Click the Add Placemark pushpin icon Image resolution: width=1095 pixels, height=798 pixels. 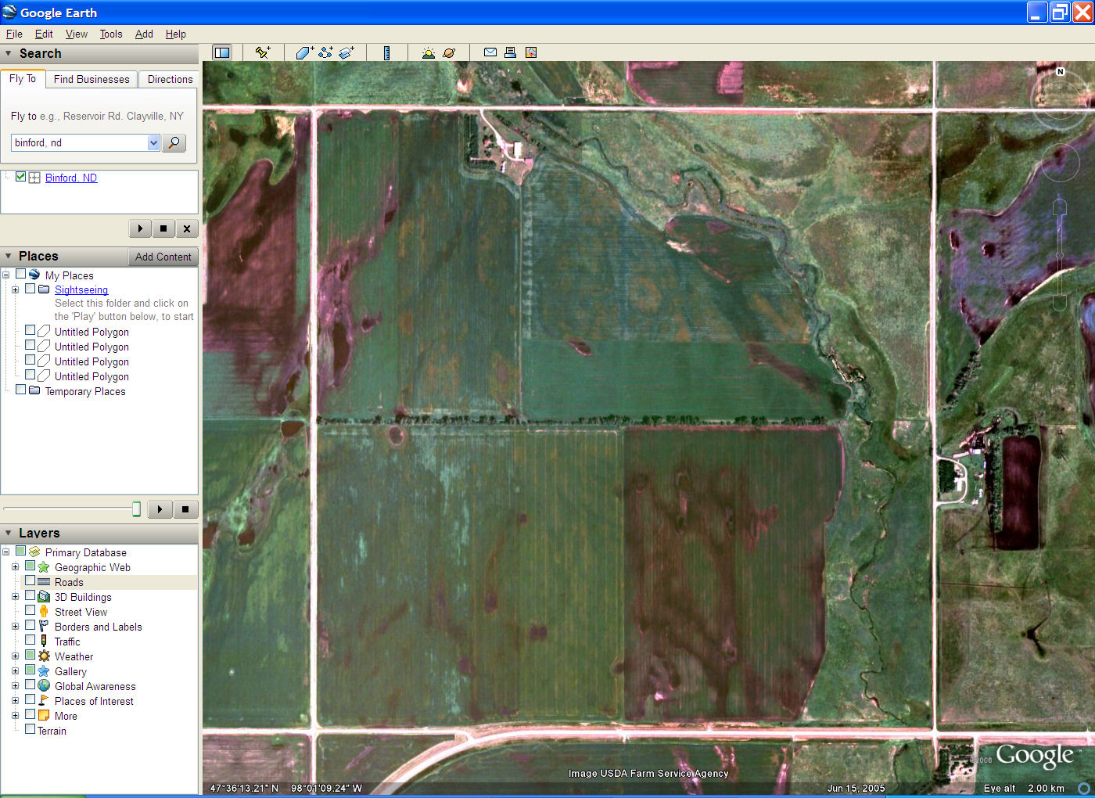tap(263, 52)
